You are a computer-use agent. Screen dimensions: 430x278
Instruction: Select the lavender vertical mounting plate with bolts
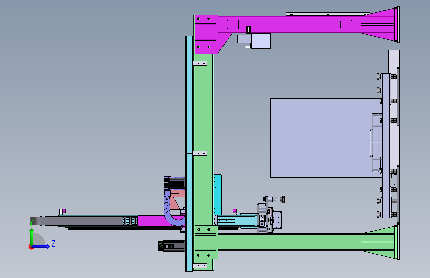tap(386, 145)
